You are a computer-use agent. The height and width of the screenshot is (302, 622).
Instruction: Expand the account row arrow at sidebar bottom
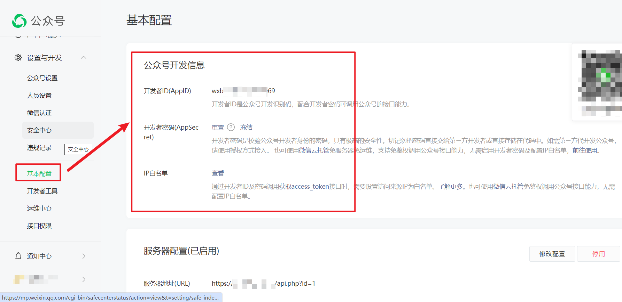click(x=84, y=279)
